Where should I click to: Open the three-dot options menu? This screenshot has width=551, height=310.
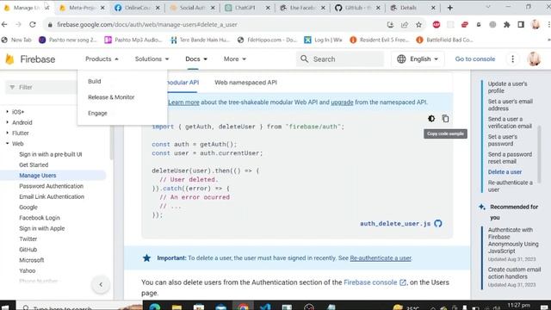pos(513,59)
